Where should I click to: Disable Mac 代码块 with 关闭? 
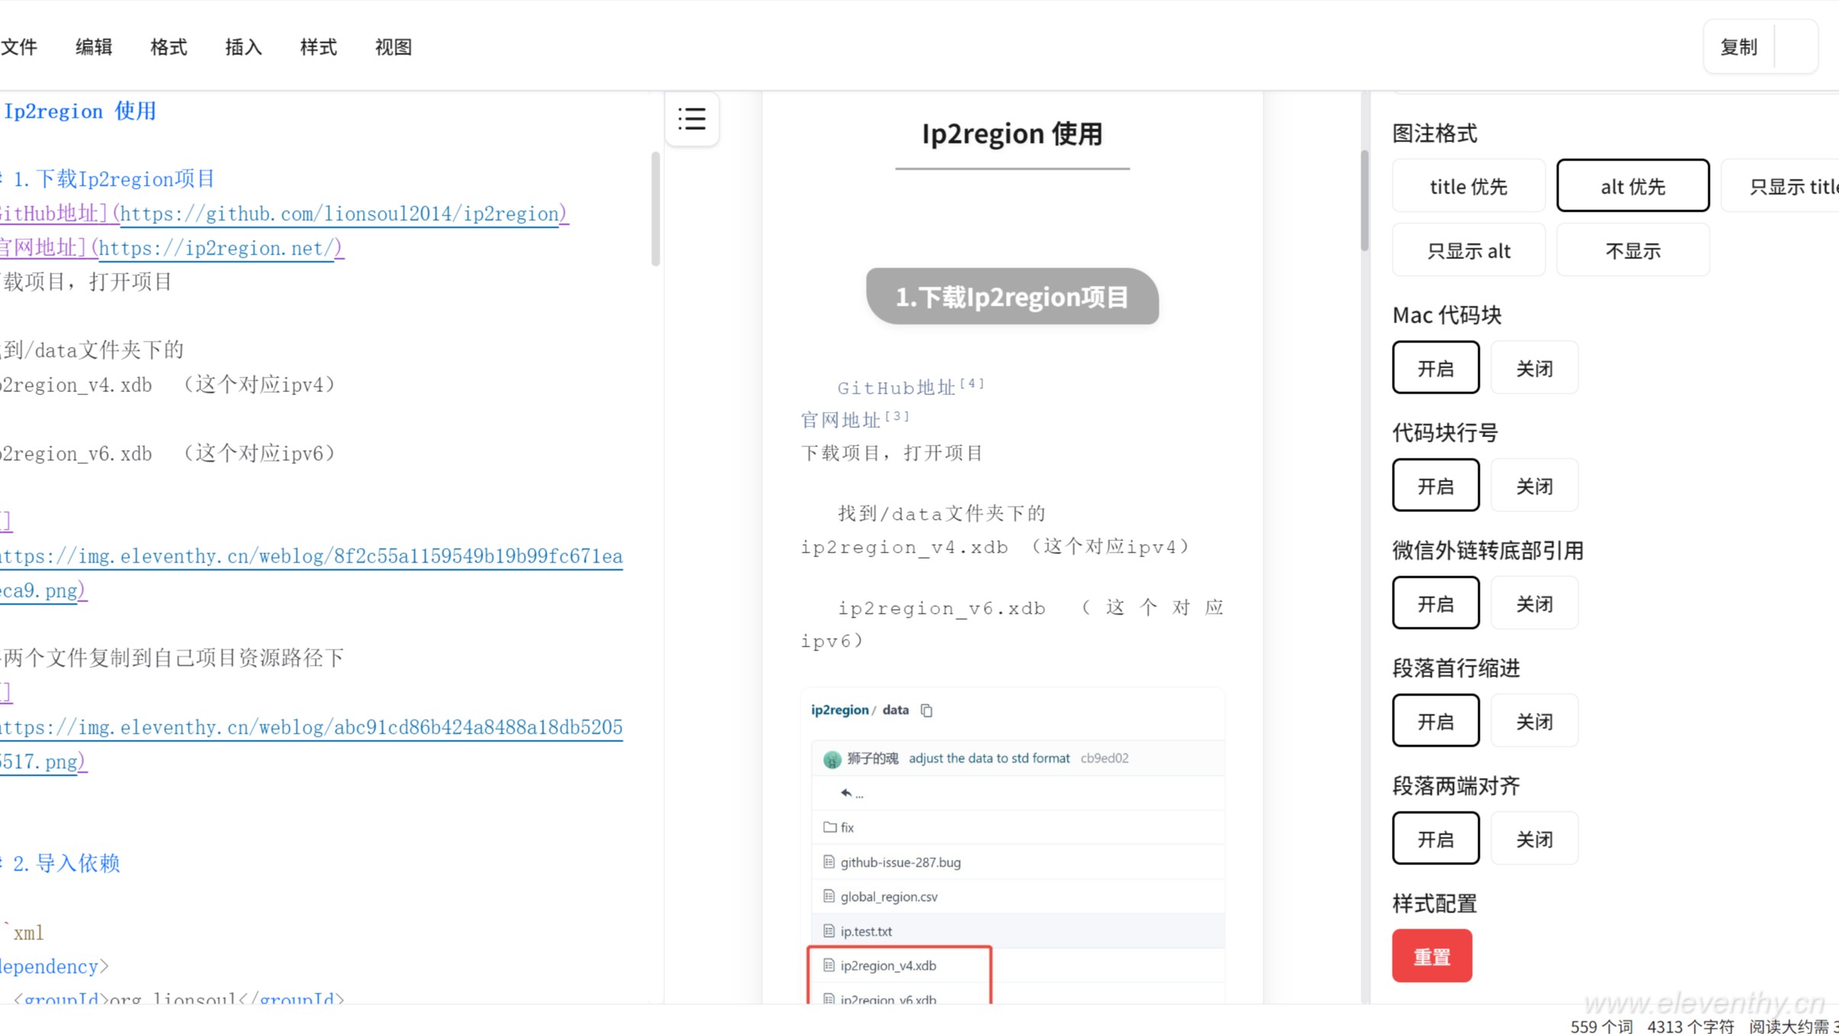coord(1534,368)
